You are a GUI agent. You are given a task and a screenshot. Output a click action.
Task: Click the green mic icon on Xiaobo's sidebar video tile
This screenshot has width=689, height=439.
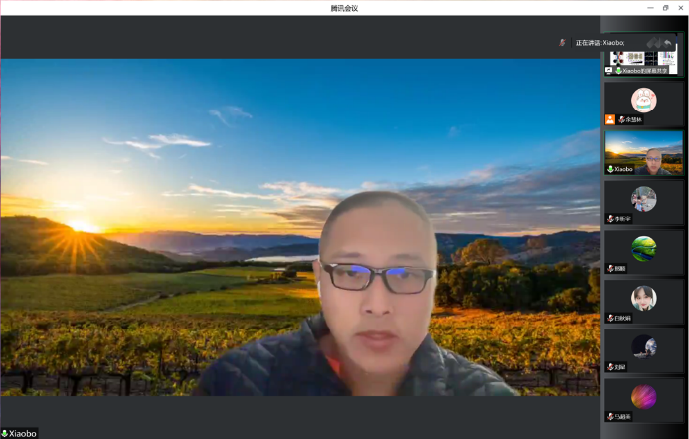click(610, 169)
